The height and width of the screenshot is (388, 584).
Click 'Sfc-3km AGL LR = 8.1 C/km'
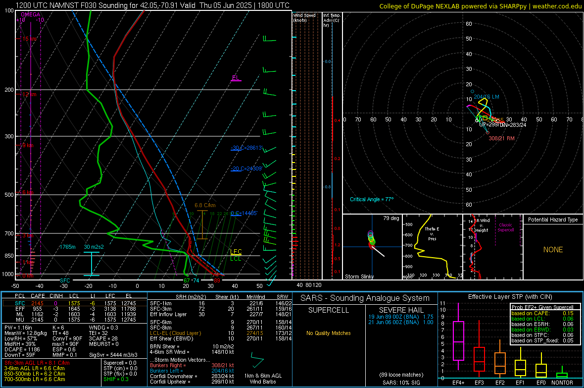pos(37,363)
